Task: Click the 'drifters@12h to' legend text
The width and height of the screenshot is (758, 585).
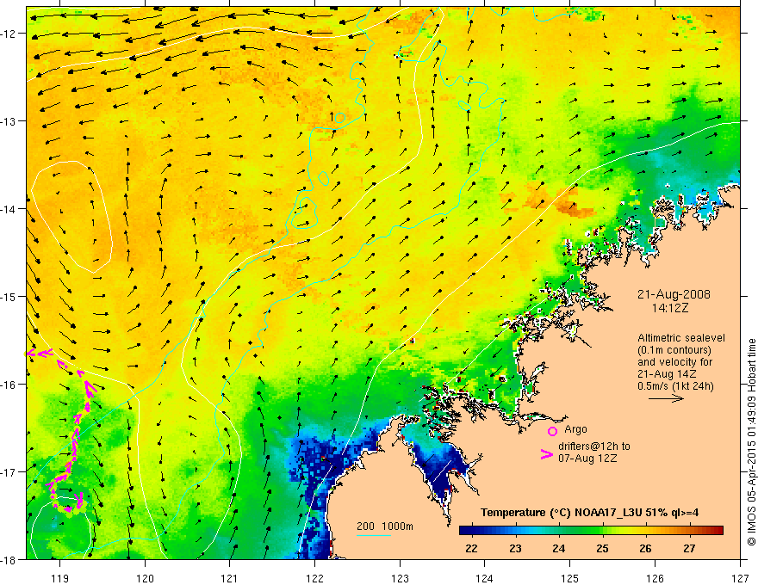Action: pyautogui.click(x=594, y=446)
